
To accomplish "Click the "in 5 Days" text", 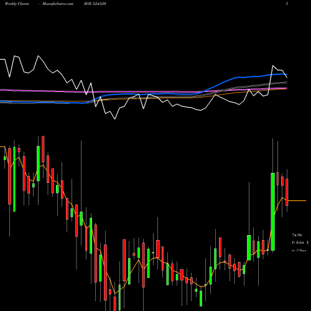I will pos(299,250).
